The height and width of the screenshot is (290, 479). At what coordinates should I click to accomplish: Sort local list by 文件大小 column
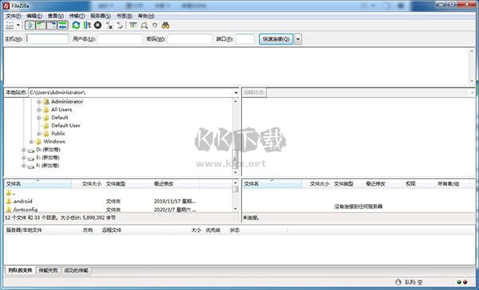click(x=92, y=184)
